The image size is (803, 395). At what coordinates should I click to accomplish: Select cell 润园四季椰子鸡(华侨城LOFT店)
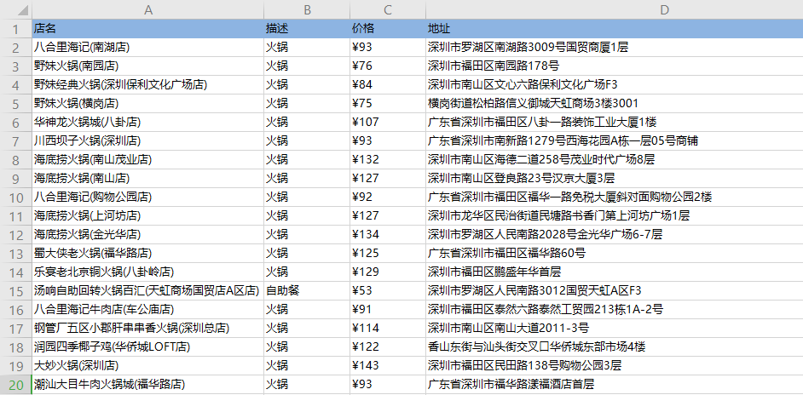148,347
